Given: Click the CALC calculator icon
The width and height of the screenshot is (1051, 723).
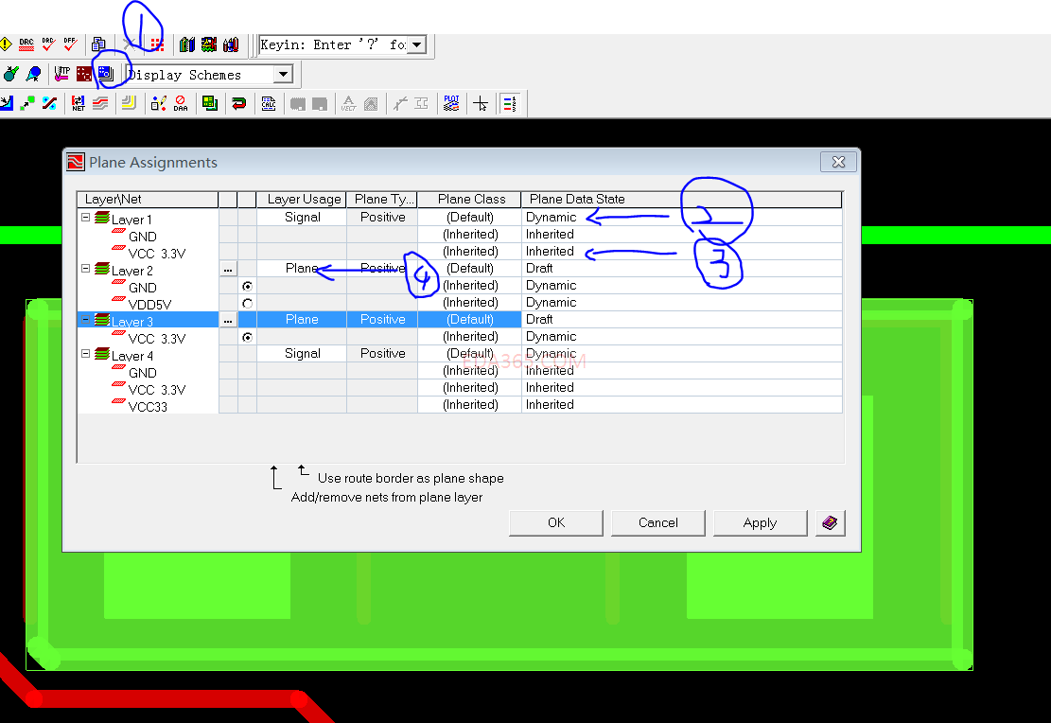Looking at the screenshot, I should point(268,103).
